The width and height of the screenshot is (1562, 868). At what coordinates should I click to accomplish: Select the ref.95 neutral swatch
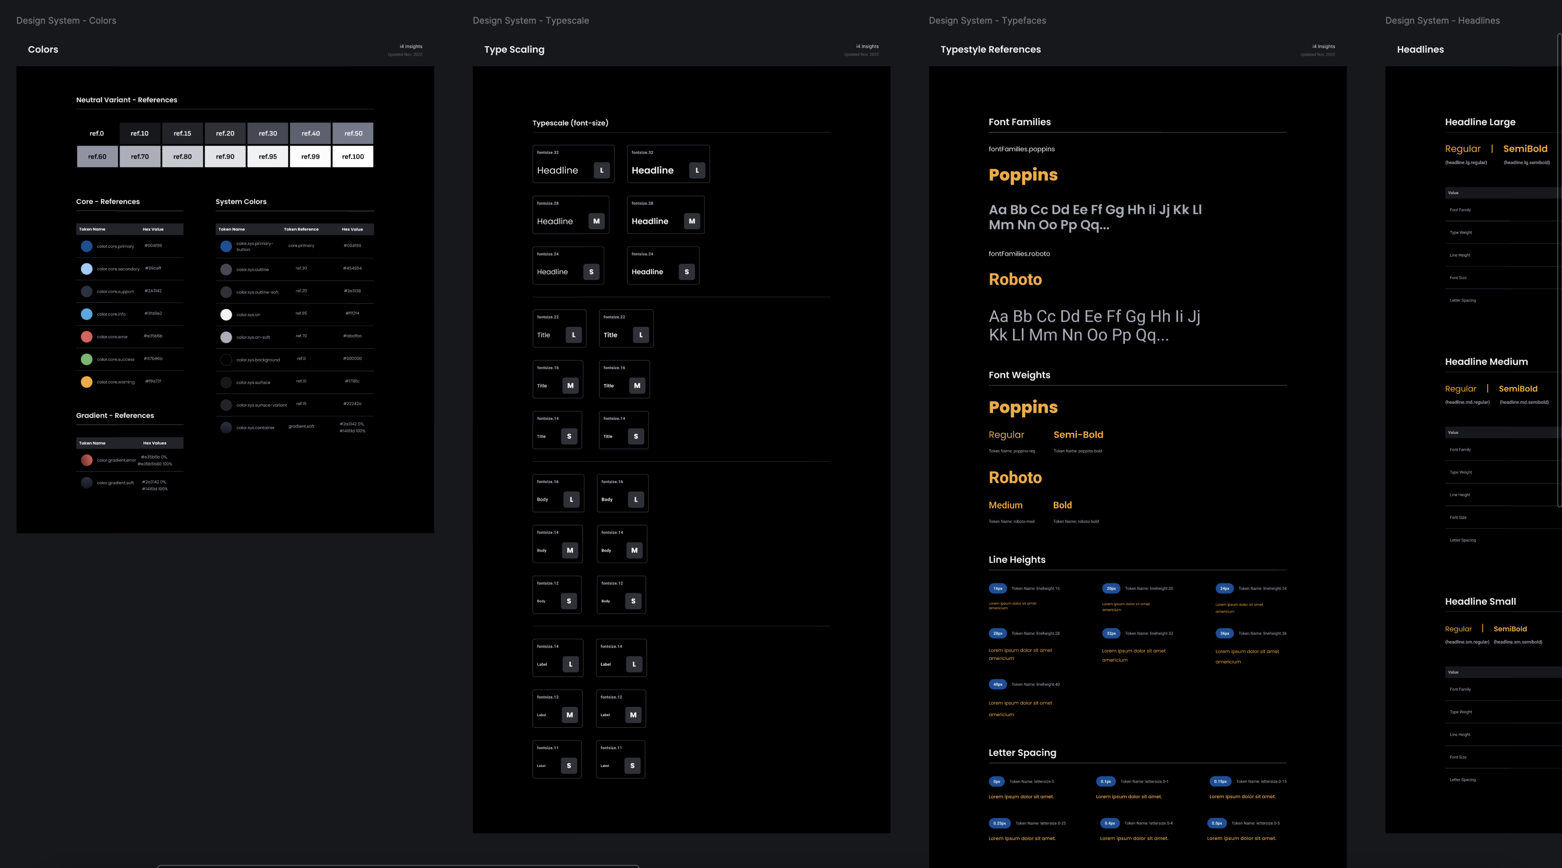(267, 156)
